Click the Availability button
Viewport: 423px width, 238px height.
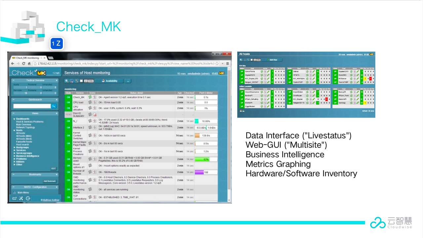click(109, 81)
